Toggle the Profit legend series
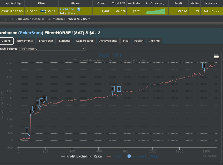 pos(114,156)
